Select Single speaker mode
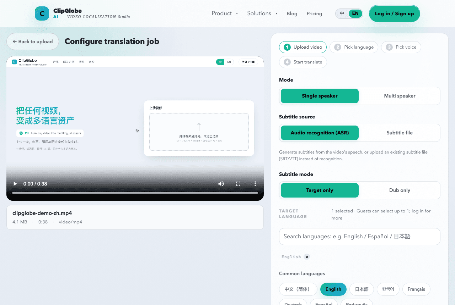 320,96
